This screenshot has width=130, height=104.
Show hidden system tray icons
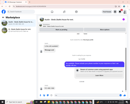pos(106,102)
